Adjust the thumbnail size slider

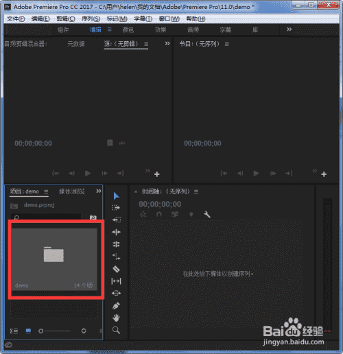click(54, 331)
